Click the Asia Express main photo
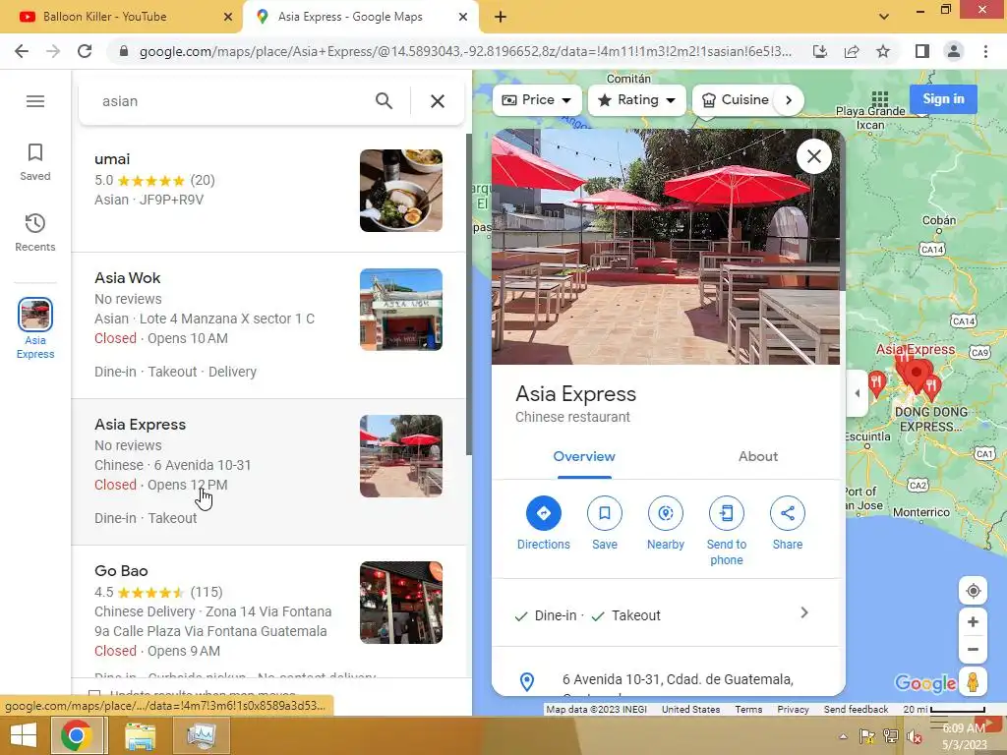This screenshot has width=1007, height=755. point(666,247)
